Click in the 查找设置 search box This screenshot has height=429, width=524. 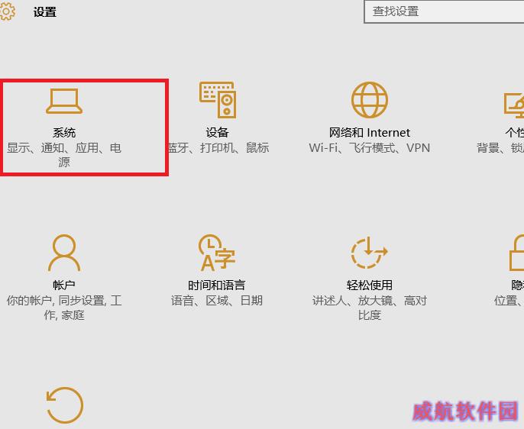444,11
